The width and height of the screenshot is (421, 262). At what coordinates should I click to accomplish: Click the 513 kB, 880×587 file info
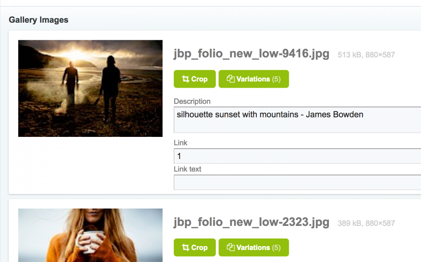[366, 55]
